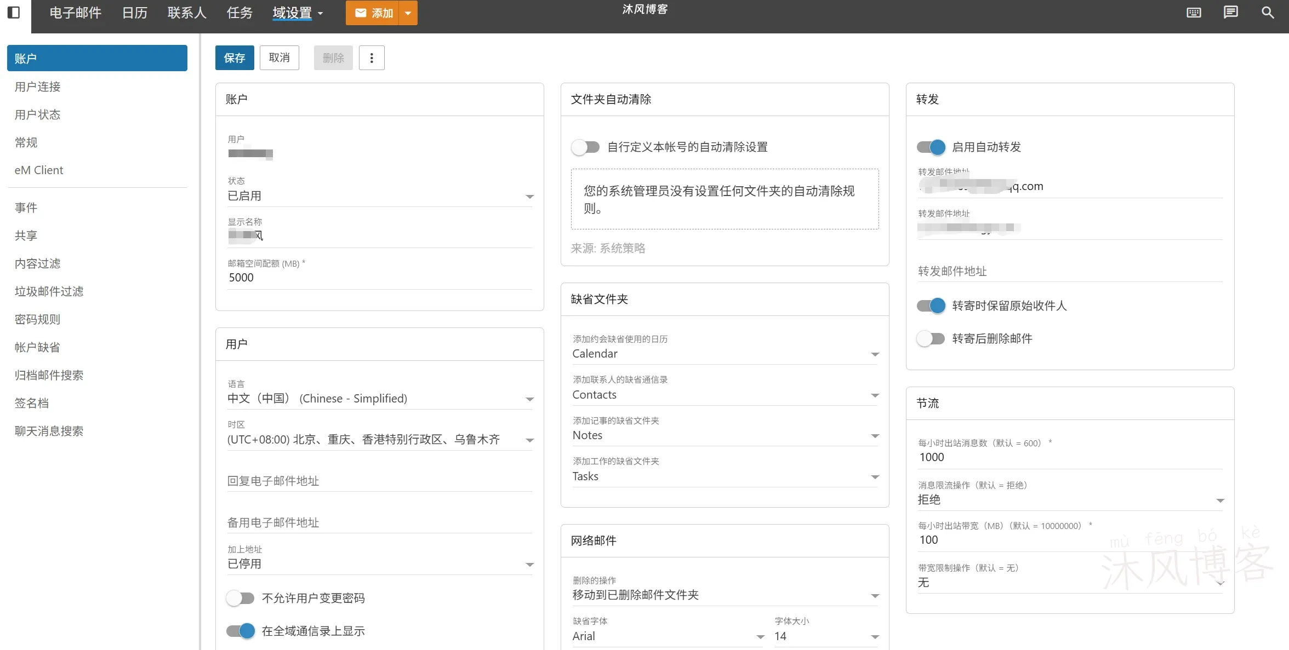Click the 保存 button
Image resolution: width=1289 pixels, height=650 pixels.
pyautogui.click(x=235, y=57)
